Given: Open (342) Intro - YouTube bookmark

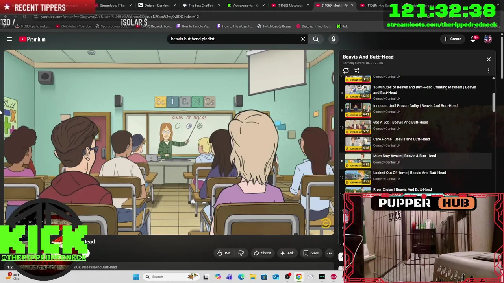Looking at the screenshot, I should (73, 26).
